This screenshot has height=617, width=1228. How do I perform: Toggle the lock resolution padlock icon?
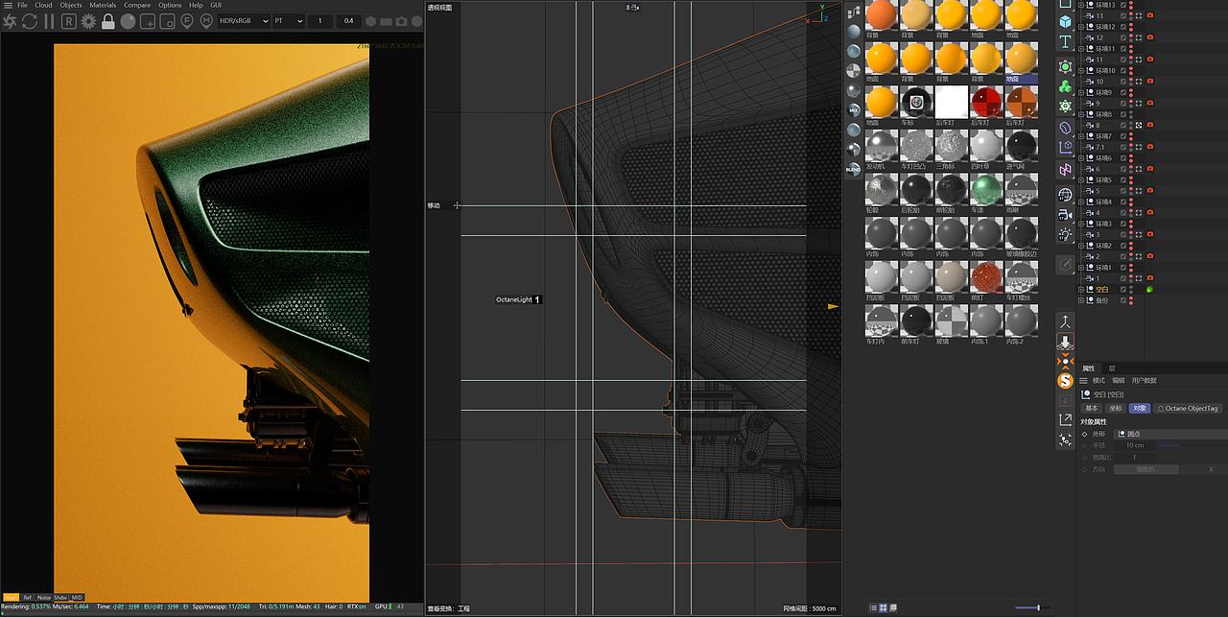click(108, 20)
